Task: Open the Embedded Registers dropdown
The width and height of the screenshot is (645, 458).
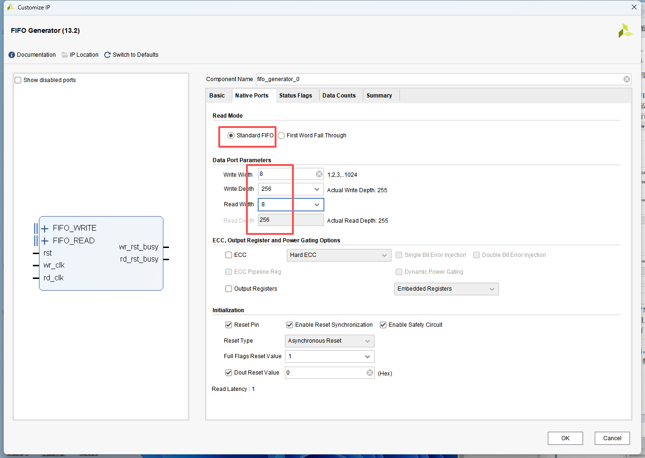Action: 446,289
